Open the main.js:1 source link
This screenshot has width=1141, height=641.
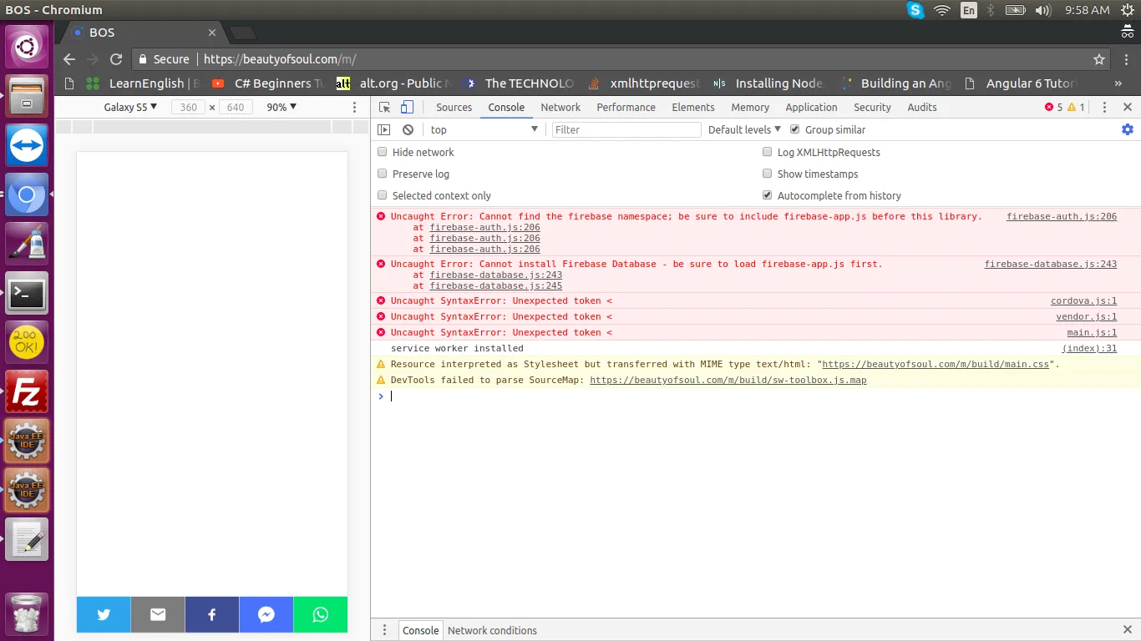click(x=1092, y=332)
